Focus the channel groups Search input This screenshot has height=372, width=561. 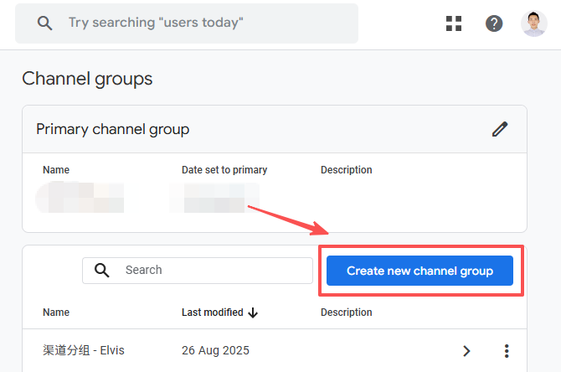point(214,270)
